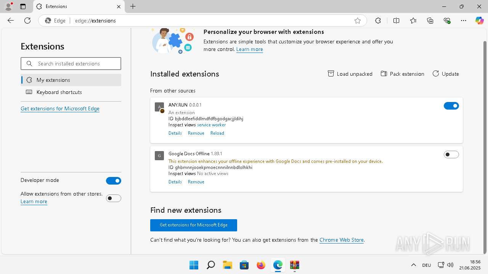Click blue Get extensions for Microsoft Edge button
The width and height of the screenshot is (488, 274).
(x=194, y=225)
